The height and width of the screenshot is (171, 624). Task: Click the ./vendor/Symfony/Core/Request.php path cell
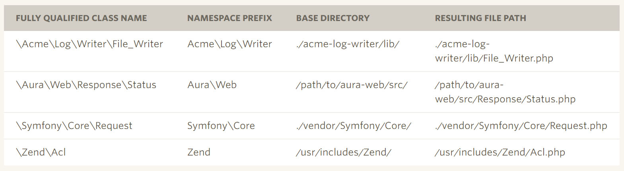point(521,126)
